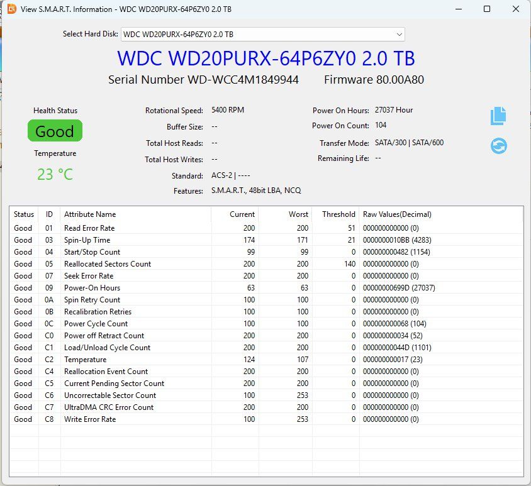Click the current value 174
Screen dimensions: 531x486
point(249,240)
